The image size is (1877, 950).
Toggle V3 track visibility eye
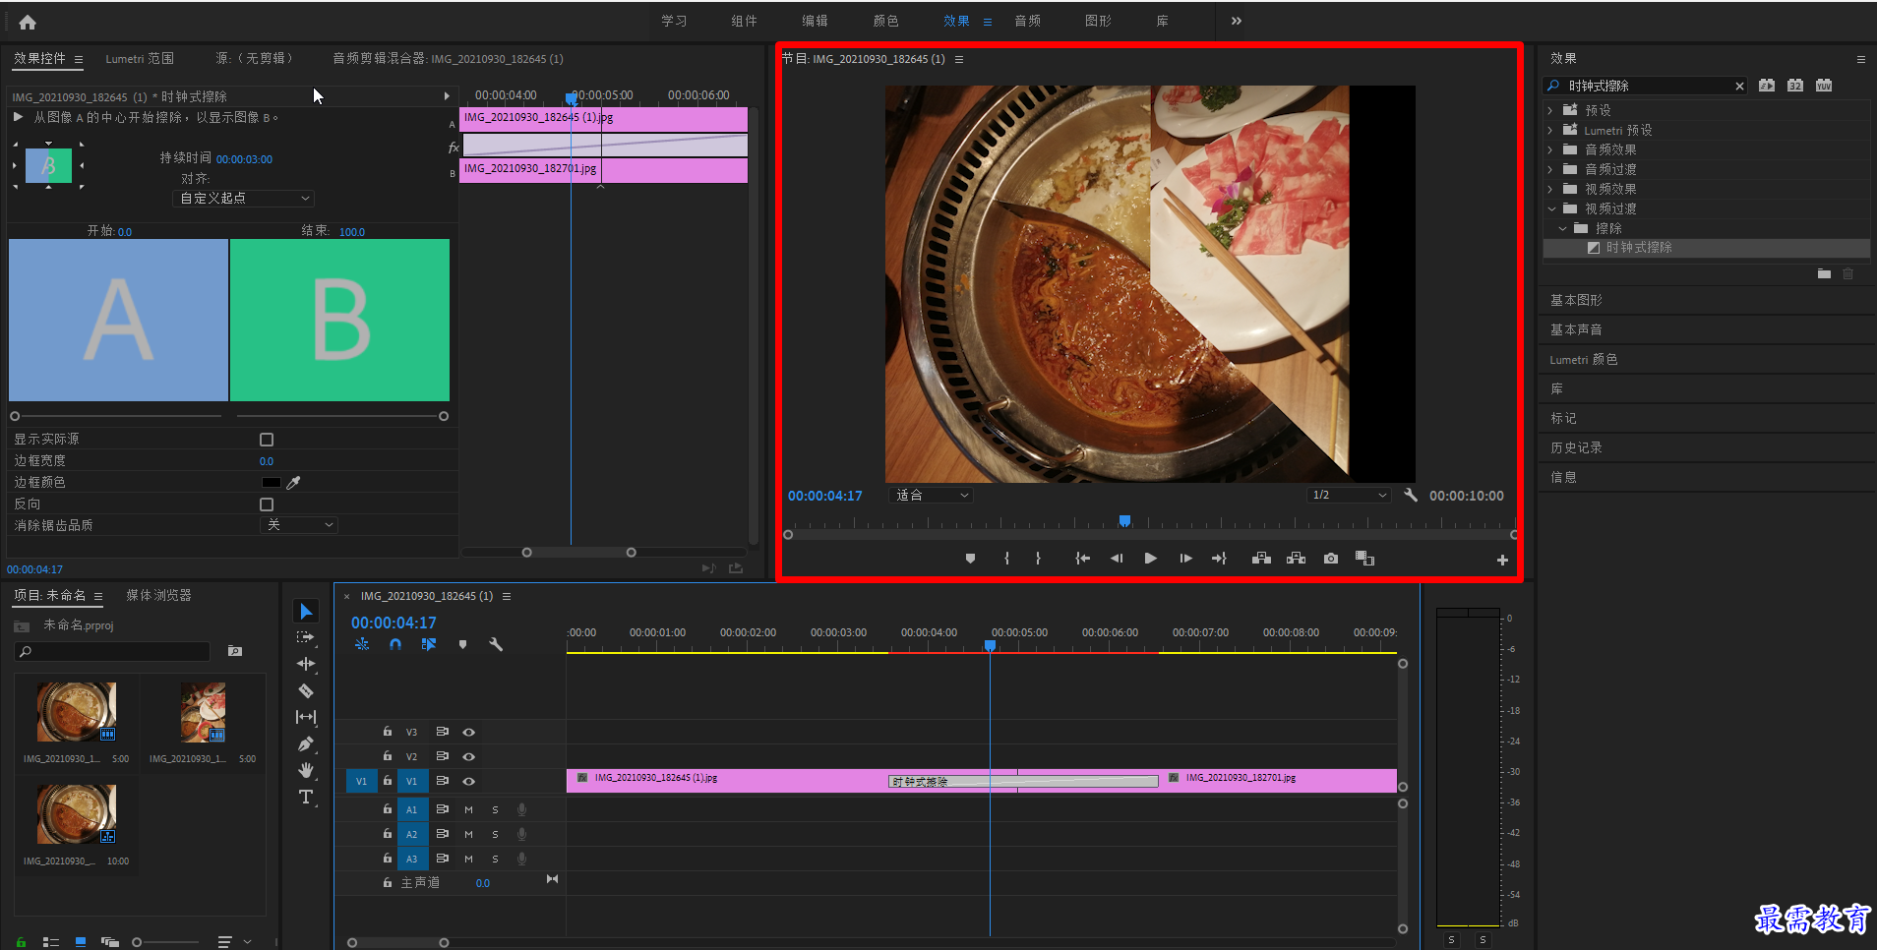469,733
